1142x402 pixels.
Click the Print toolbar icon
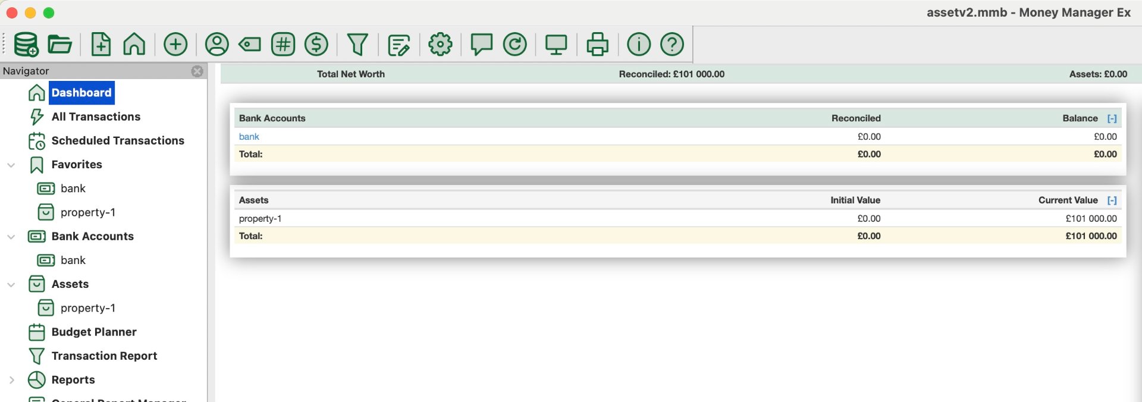[597, 45]
